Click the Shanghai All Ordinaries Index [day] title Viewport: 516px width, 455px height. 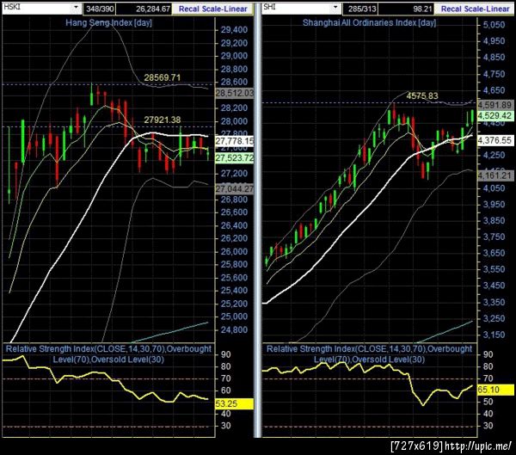[369, 22]
